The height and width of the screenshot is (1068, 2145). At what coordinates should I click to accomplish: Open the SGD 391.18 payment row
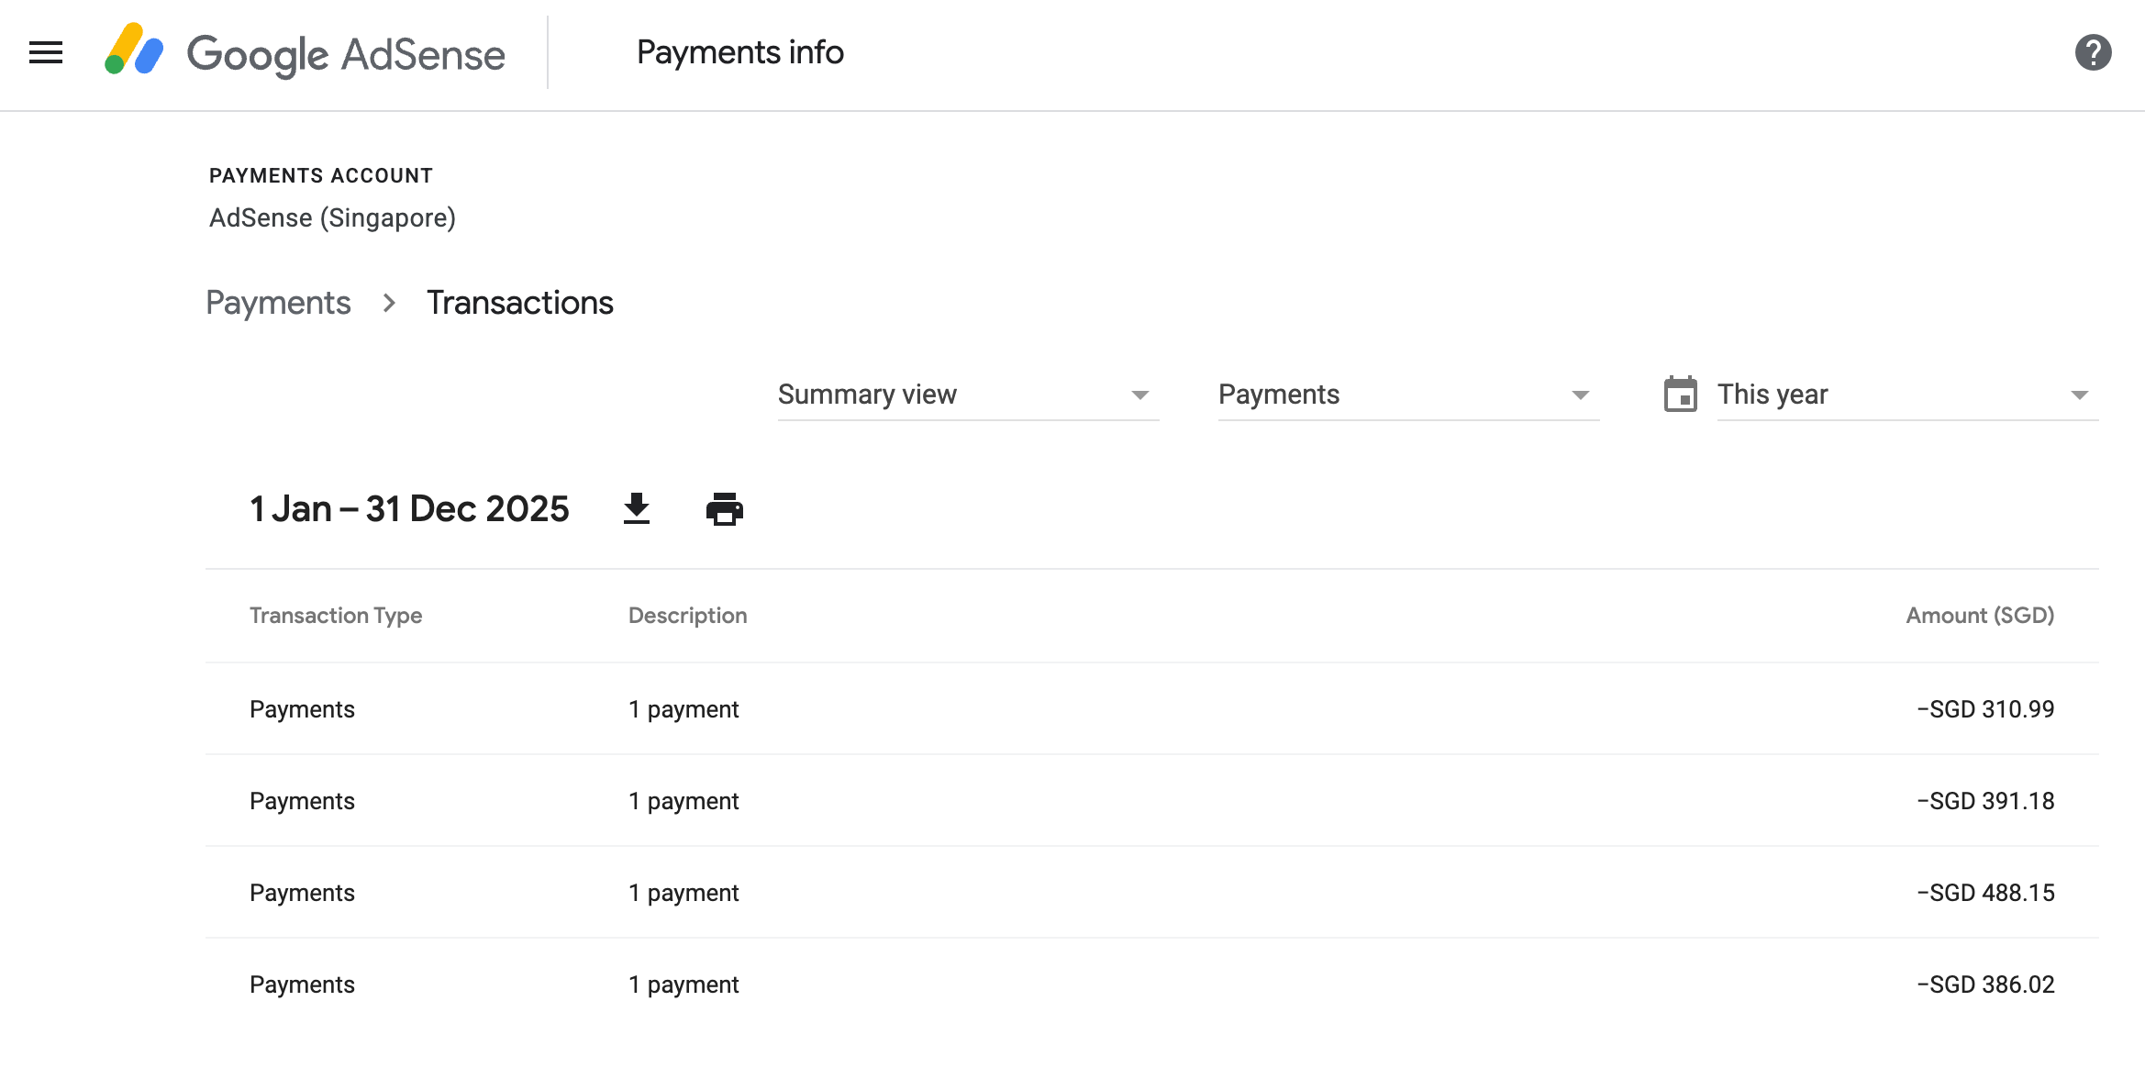tap(1151, 801)
